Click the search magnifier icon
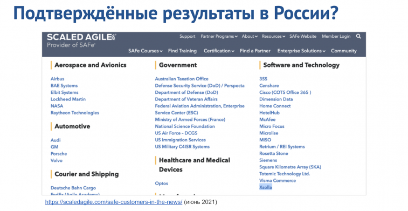This screenshot has width=408, height=211. point(358,37)
